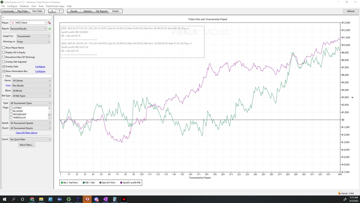Switch to the Statistics tab
Screen dimensions: 360x203
coord(88,11)
